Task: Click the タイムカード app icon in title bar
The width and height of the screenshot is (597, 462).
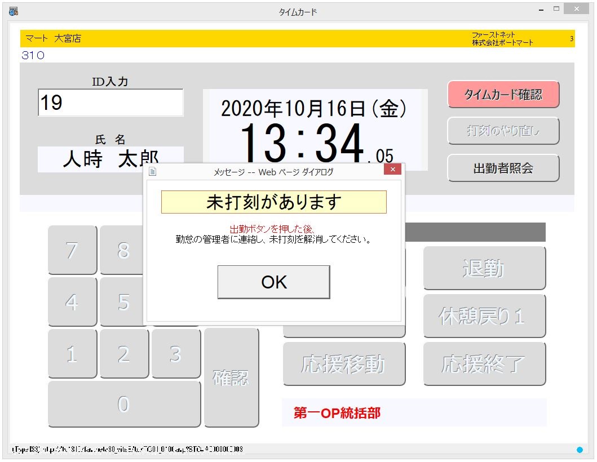Action: pos(14,11)
